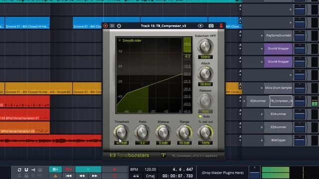Toggle the plugin power bypass button
The width and height of the screenshot is (319, 179).
[119, 26]
